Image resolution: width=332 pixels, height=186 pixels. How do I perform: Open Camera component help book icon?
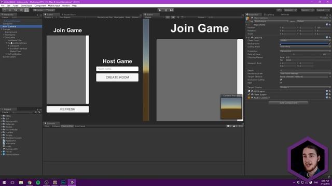[327, 38]
